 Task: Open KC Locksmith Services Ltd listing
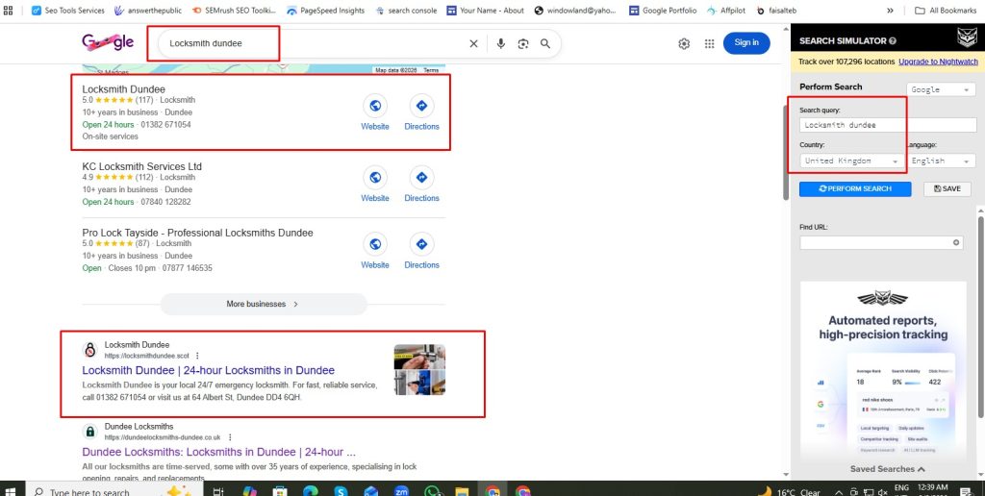pyautogui.click(x=142, y=166)
